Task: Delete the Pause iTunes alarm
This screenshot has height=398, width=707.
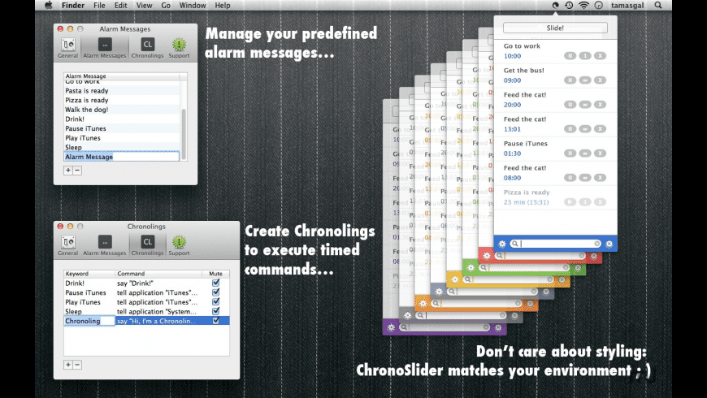Action: [600, 154]
